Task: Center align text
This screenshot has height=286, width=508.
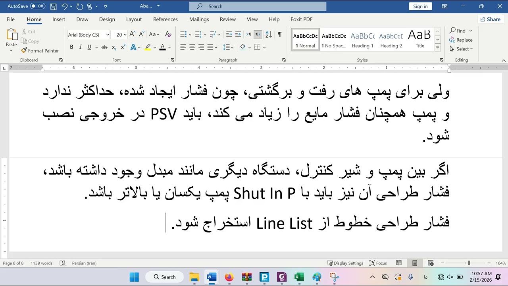Action: (x=192, y=47)
